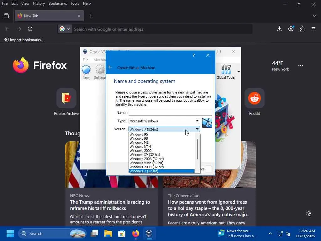Switch to VirtualBox taskbar icon
The image size is (321, 241).
click(x=149, y=233)
